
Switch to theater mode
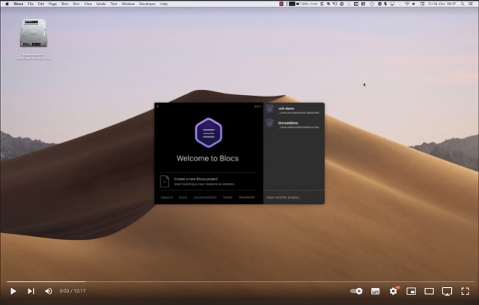point(429,292)
